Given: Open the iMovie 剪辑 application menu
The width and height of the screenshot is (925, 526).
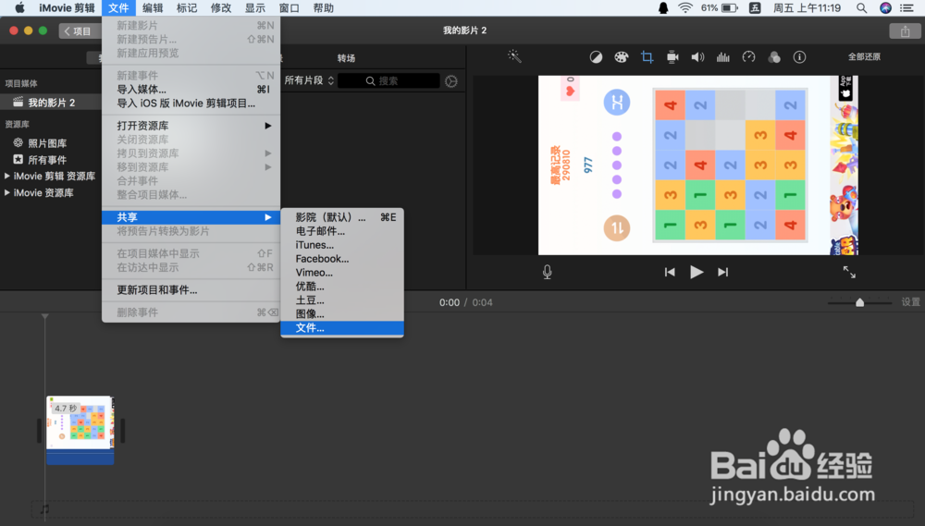Looking at the screenshot, I should coord(67,7).
